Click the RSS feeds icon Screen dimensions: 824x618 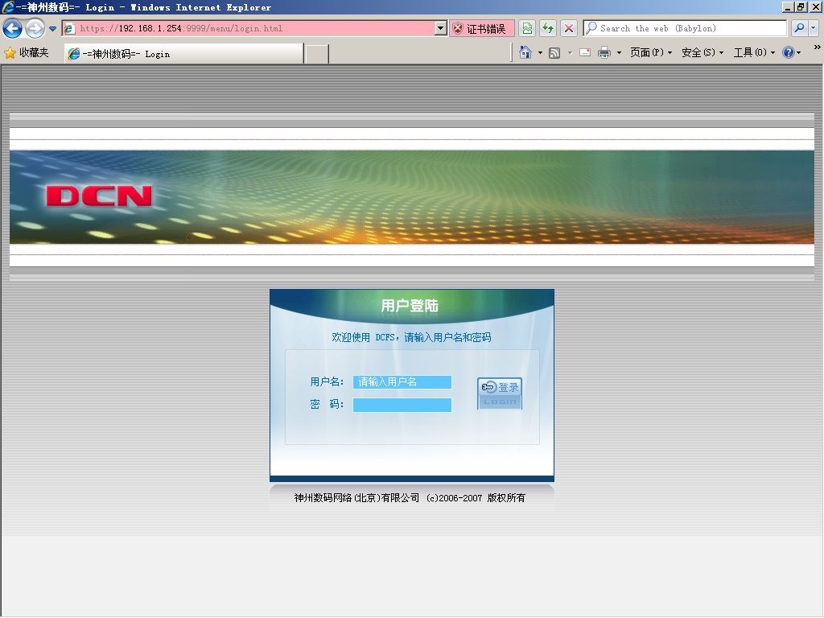tap(554, 52)
